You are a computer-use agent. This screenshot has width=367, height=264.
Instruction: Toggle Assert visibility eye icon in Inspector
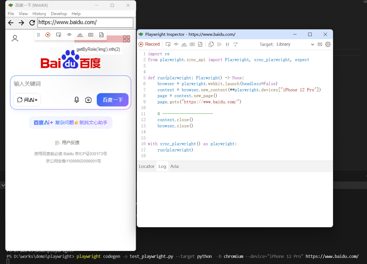(176, 44)
